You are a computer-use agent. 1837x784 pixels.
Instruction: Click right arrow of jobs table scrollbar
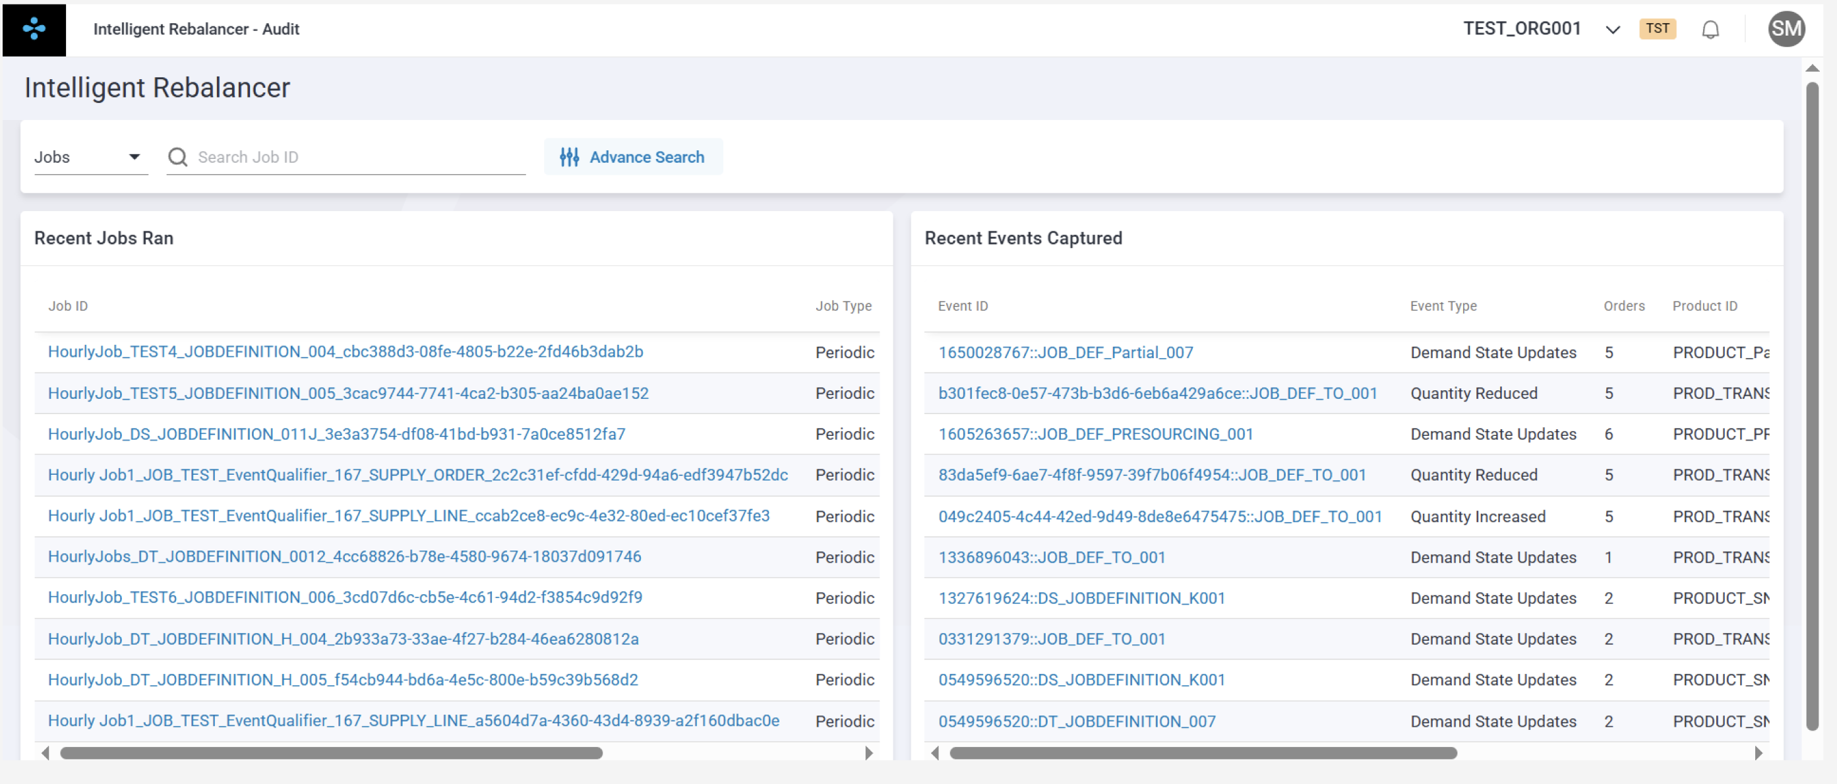[868, 752]
